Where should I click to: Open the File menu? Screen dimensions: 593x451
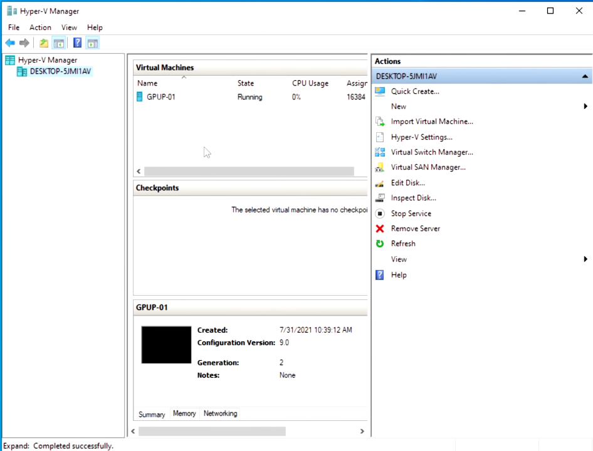(14, 28)
